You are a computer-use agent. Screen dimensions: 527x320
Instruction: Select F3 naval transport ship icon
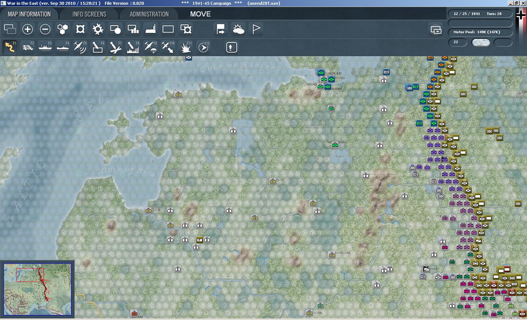[x=45, y=47]
